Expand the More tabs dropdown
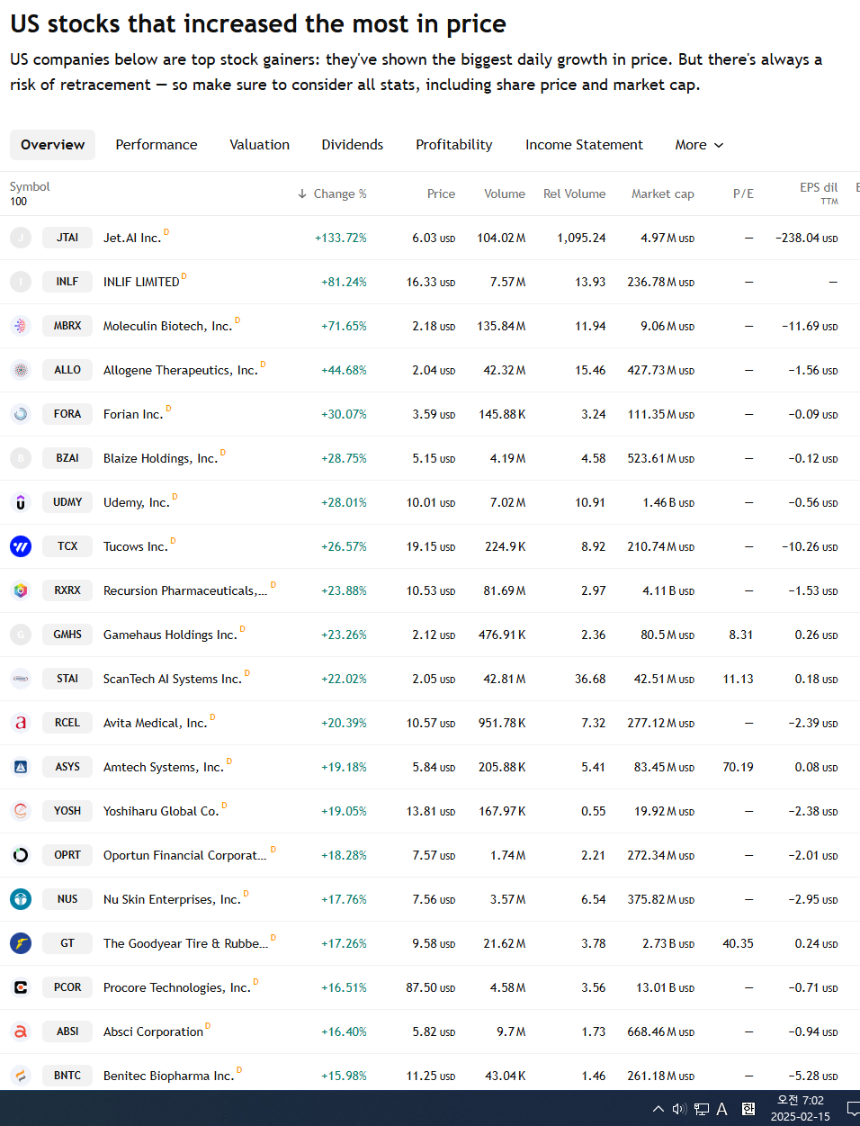The image size is (860, 1126). point(699,145)
